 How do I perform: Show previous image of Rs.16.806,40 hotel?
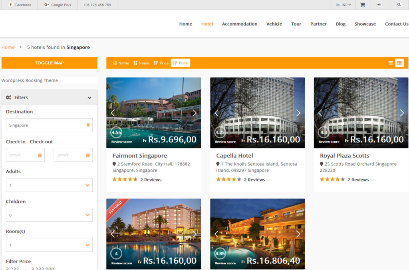[x=216, y=234]
